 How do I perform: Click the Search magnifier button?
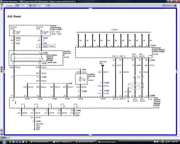pos(167,5)
